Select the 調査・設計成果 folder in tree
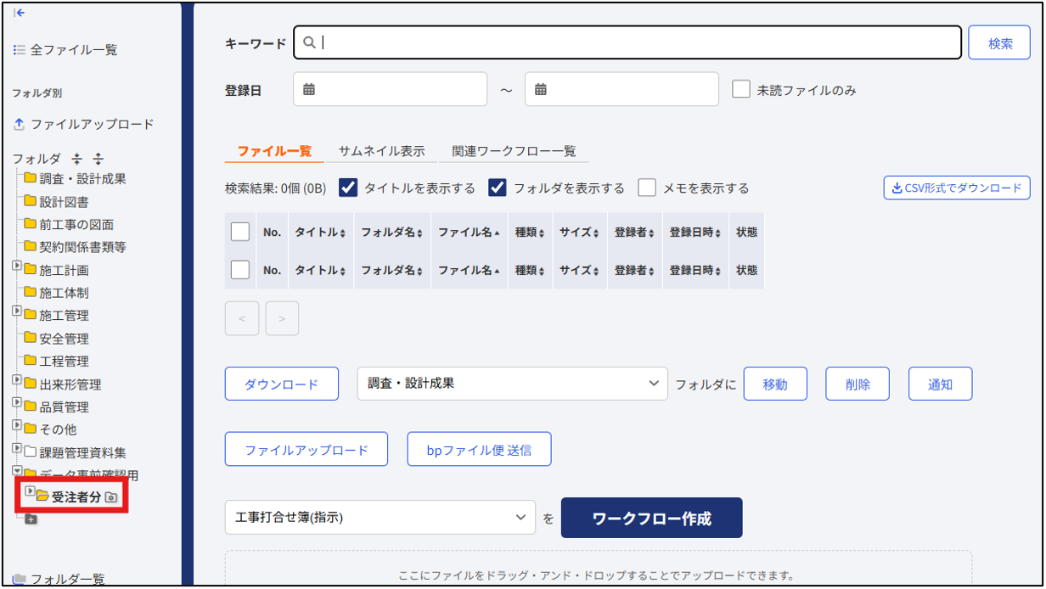 (75, 178)
